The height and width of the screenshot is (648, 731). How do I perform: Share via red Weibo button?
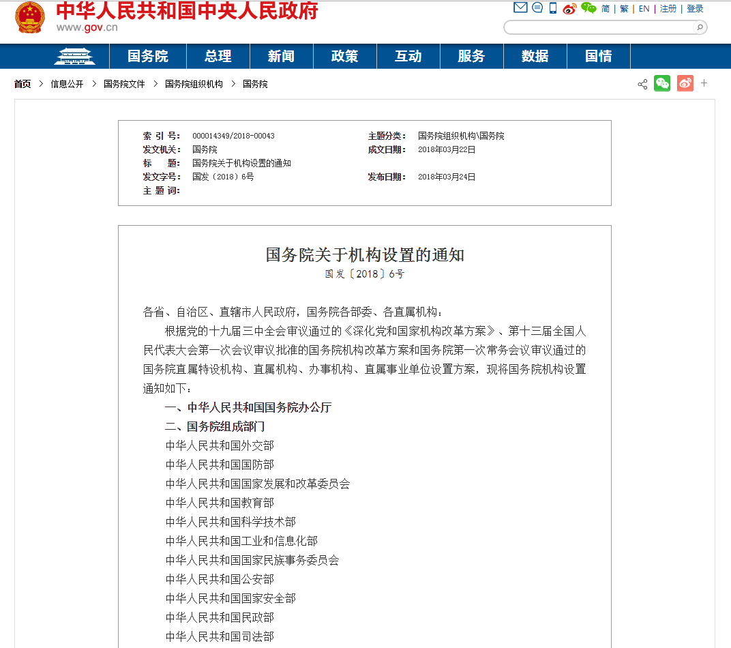coord(685,83)
